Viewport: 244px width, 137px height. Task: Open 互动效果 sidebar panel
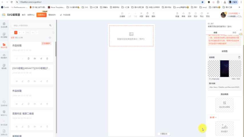coord(4,25)
